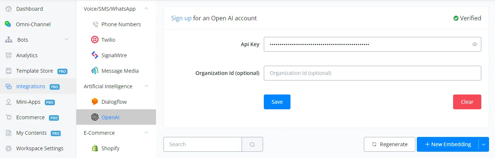Image resolution: width=495 pixels, height=158 pixels.
Task: Collapse the Artificial Intelligence section
Action: tap(146, 86)
